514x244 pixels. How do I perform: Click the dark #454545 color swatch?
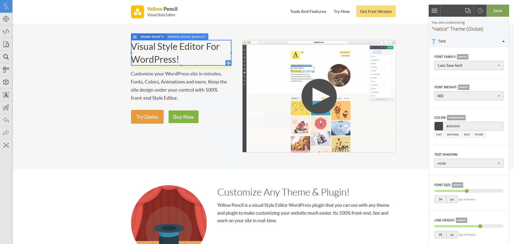pyautogui.click(x=439, y=126)
